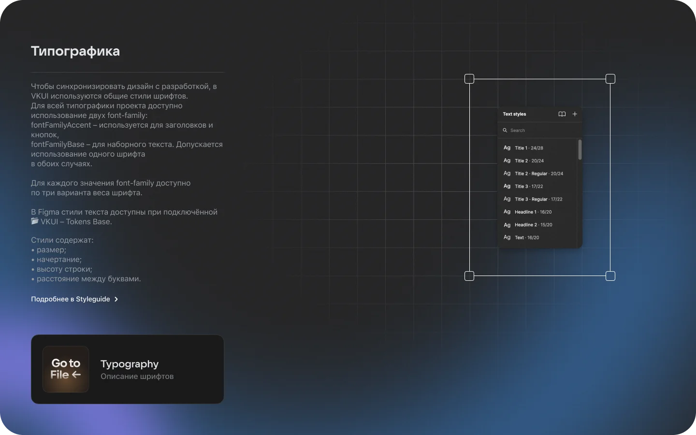Screen dimensions: 696x435
Task: Select the Title 2 · 20/24 style
Action: (529, 161)
